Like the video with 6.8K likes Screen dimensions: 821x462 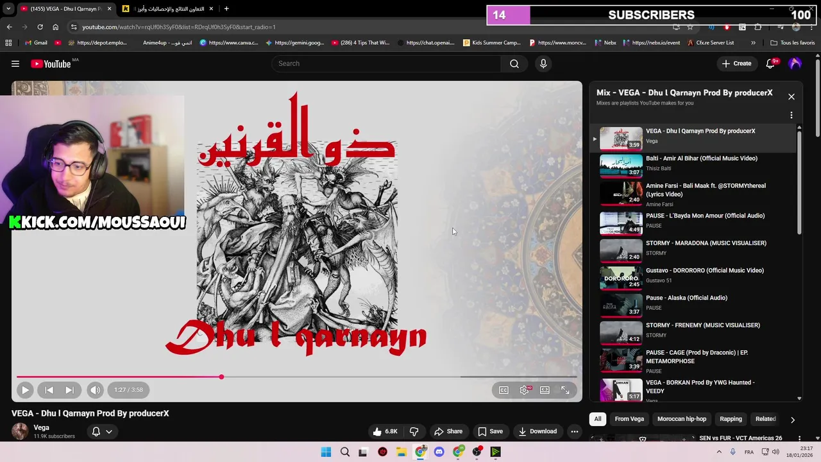(385, 431)
